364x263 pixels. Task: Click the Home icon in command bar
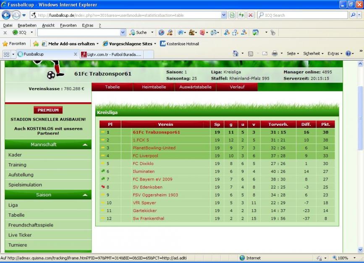pos(236,54)
